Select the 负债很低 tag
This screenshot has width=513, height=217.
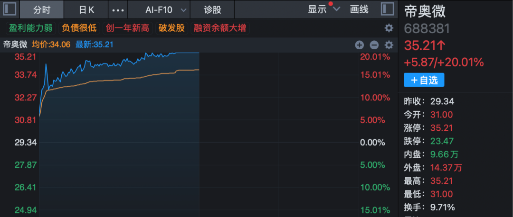click(x=79, y=28)
